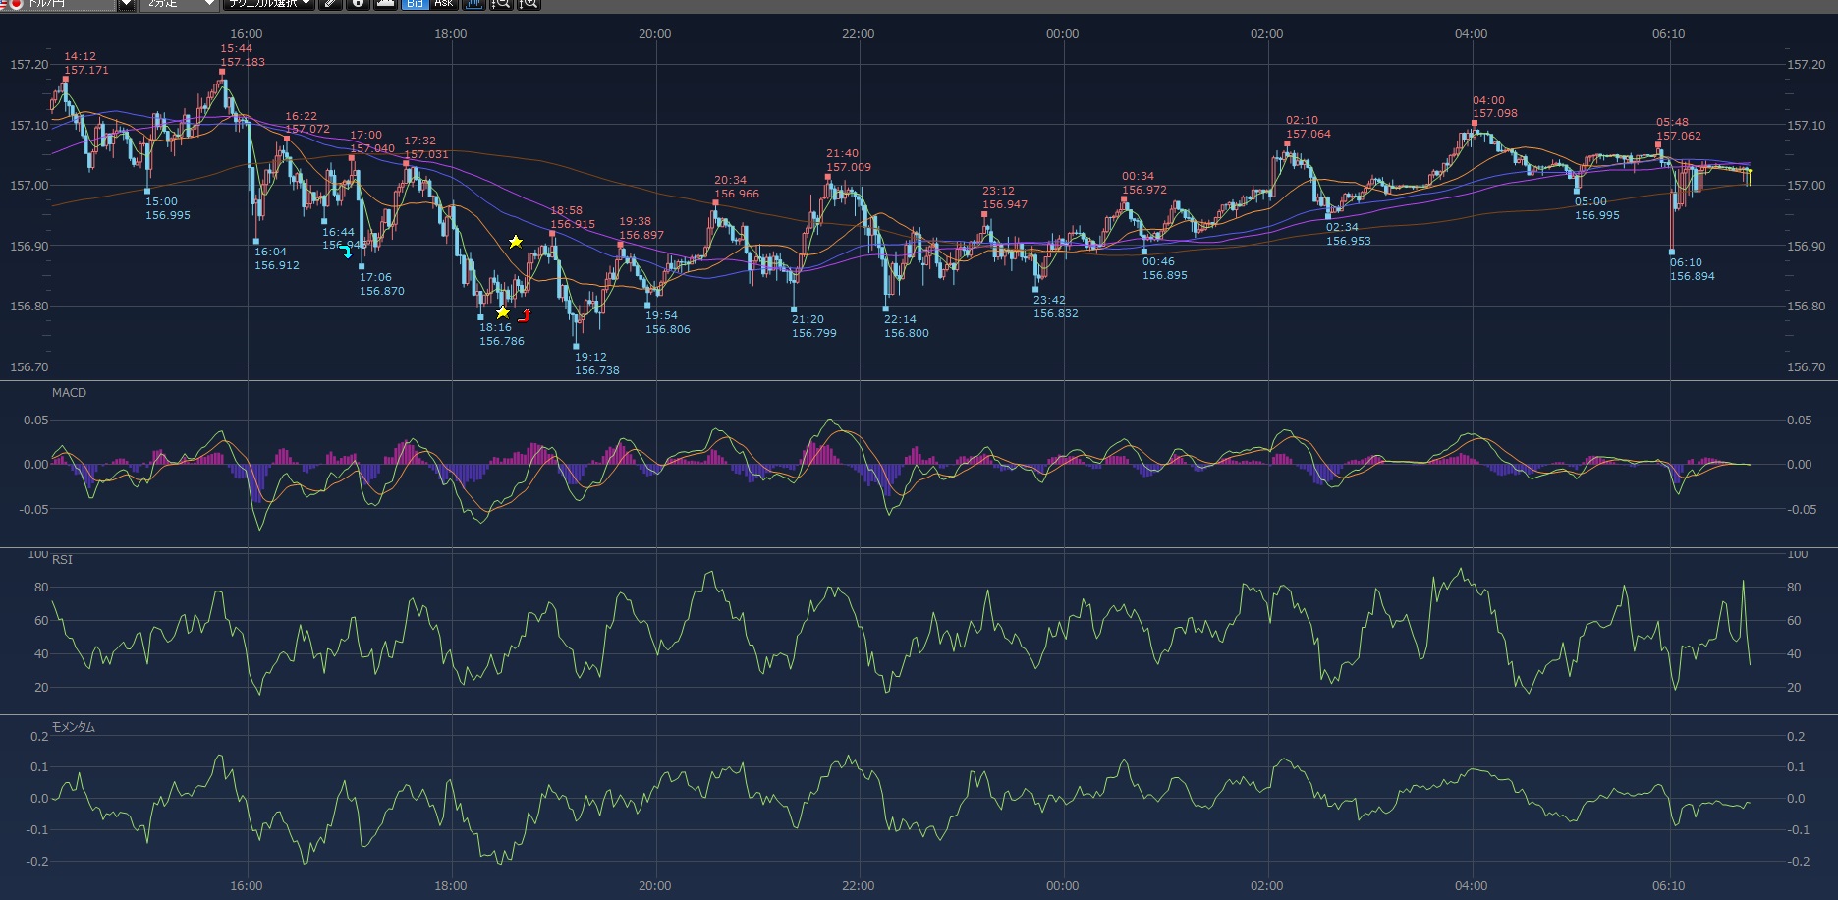Open the currency pair dropdown arrow
The width and height of the screenshot is (1838, 900).
coord(126,4)
